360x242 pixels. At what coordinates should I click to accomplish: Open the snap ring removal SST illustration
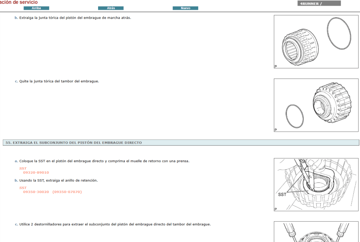click(316, 184)
